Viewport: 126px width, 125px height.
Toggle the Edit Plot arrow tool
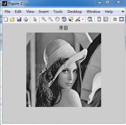tap(35, 19)
